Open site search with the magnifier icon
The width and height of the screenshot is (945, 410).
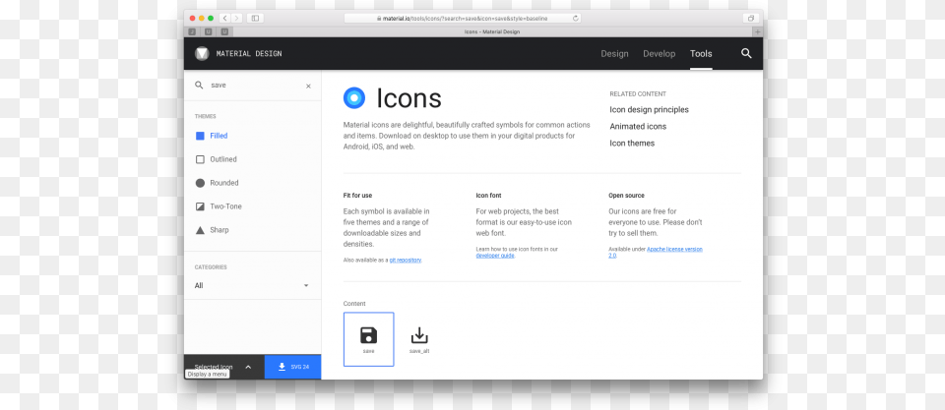[x=746, y=53]
